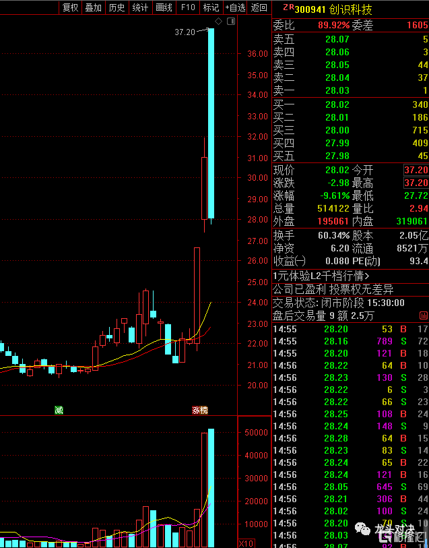Viewport: 429px width, 548px height.
Task: Click the red ZR badge before the stock code
Action: pos(288,7)
